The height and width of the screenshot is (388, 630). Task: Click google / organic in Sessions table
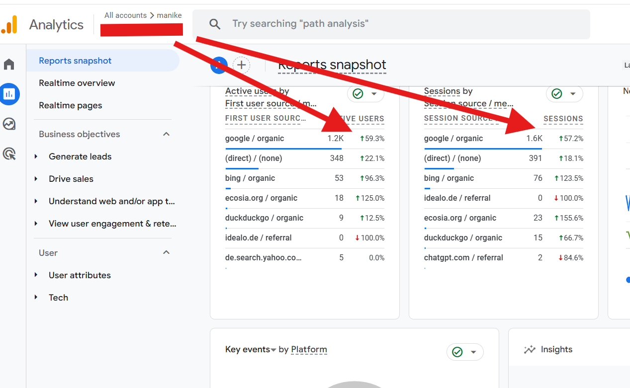click(453, 139)
